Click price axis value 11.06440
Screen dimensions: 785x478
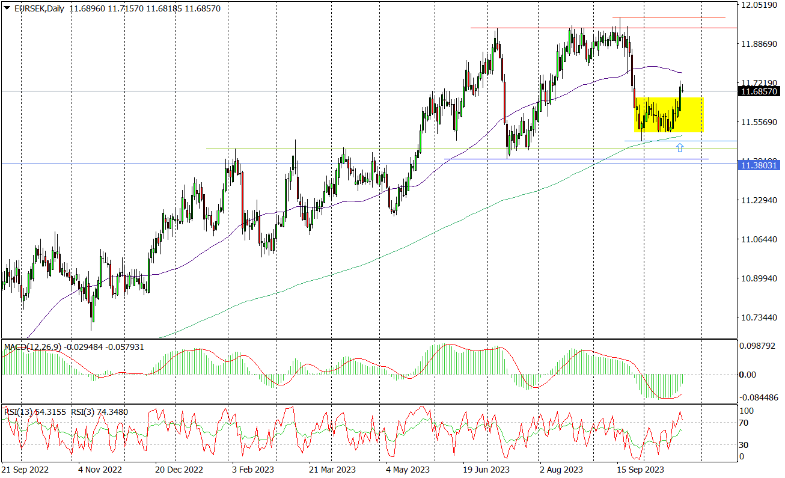[x=758, y=239]
